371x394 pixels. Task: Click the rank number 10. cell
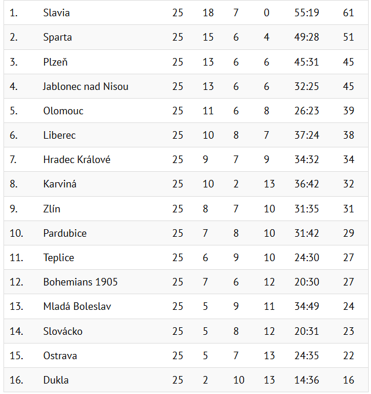[x=16, y=233]
